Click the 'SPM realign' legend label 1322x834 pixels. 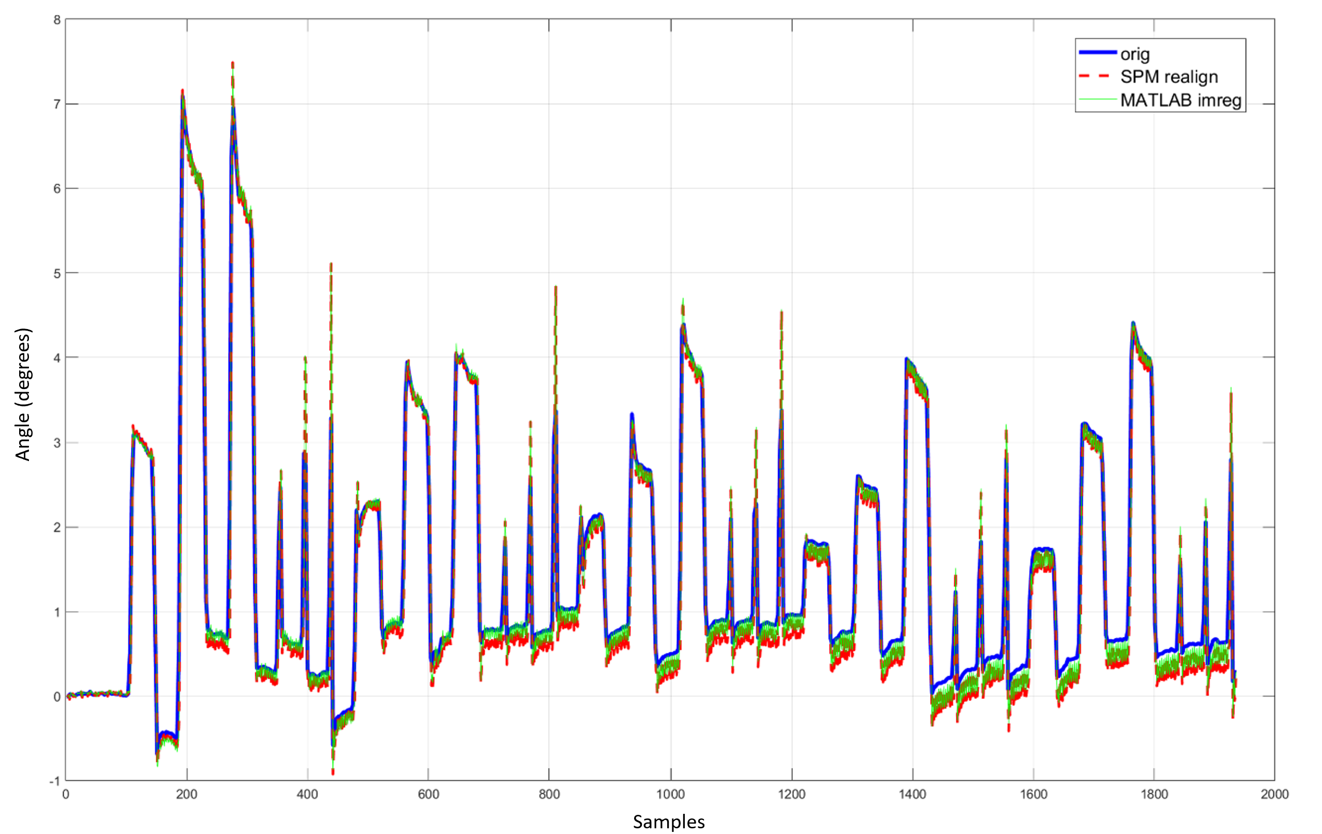pyautogui.click(x=1169, y=77)
